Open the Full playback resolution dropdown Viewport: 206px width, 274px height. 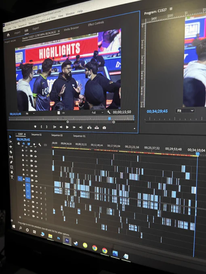point(97,112)
